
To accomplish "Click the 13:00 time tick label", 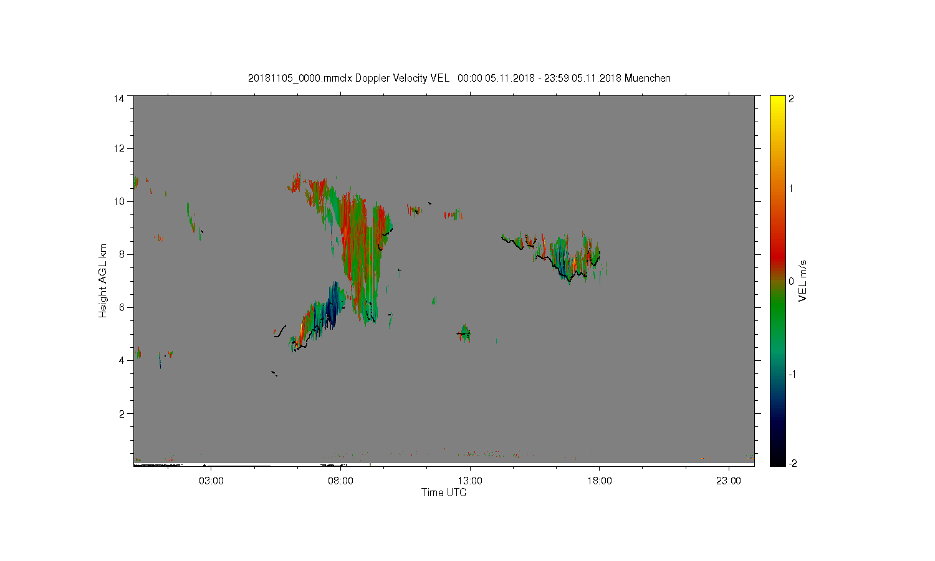I will click(470, 481).
